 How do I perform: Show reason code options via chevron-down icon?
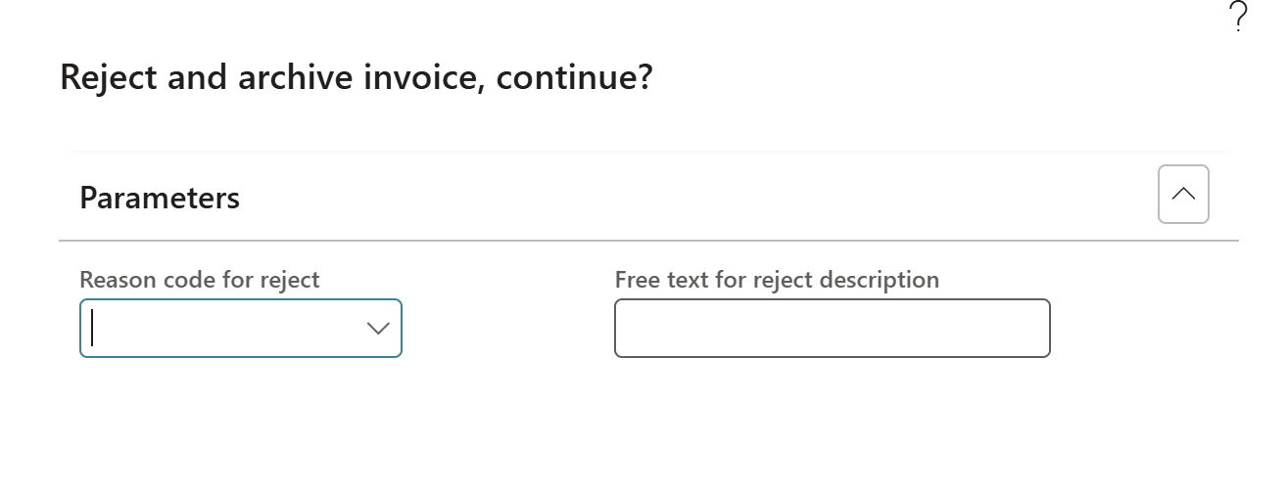[377, 329]
